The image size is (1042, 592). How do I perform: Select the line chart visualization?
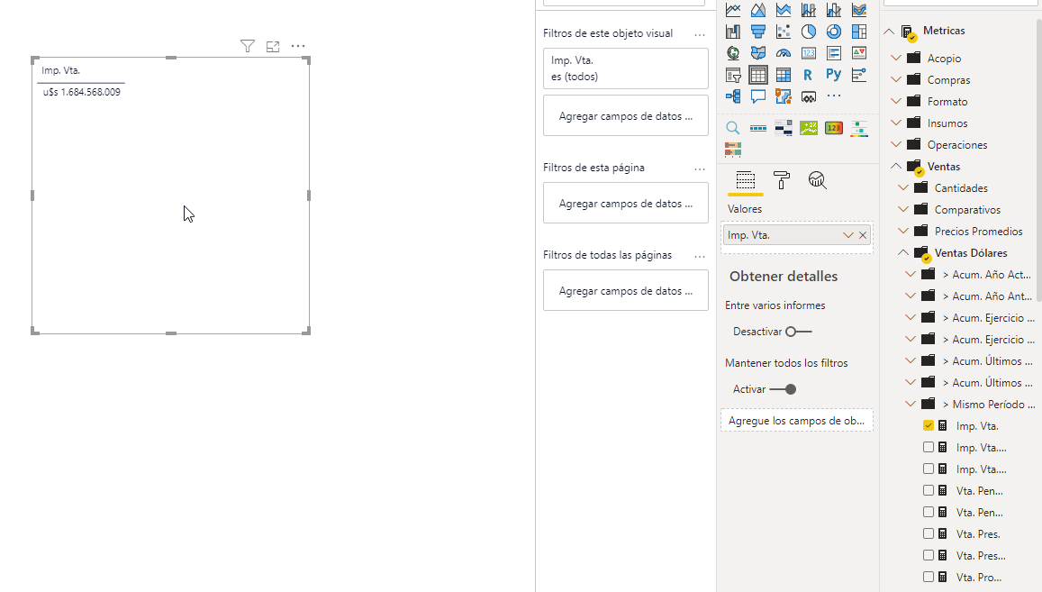[733, 10]
